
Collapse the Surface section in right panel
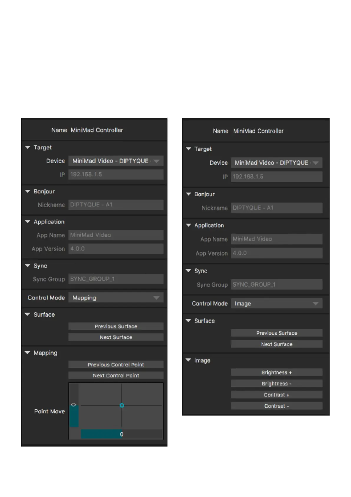(x=189, y=321)
